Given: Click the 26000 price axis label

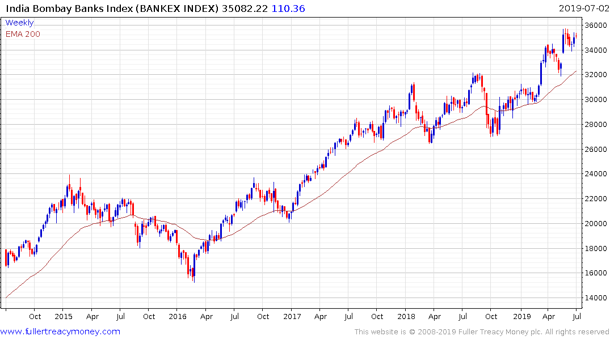Looking at the screenshot, I should (596, 149).
